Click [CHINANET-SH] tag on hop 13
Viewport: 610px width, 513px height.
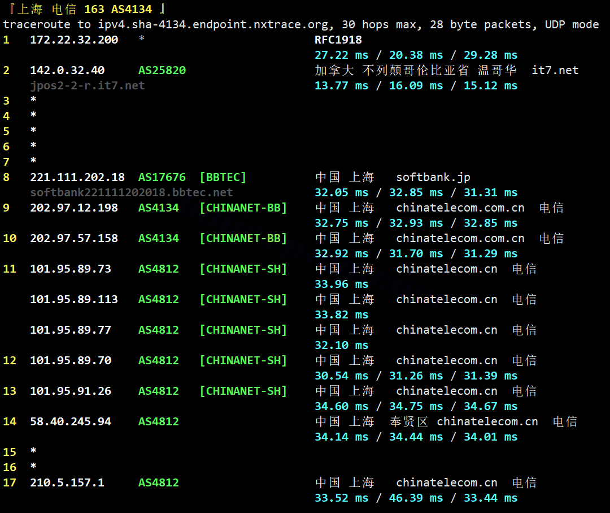coord(243,391)
